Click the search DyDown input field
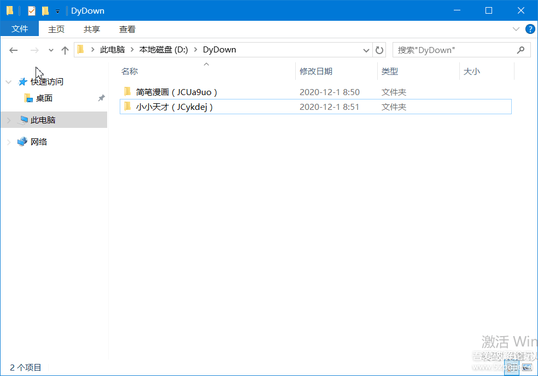Image resolution: width=538 pixels, height=376 pixels. pos(454,50)
